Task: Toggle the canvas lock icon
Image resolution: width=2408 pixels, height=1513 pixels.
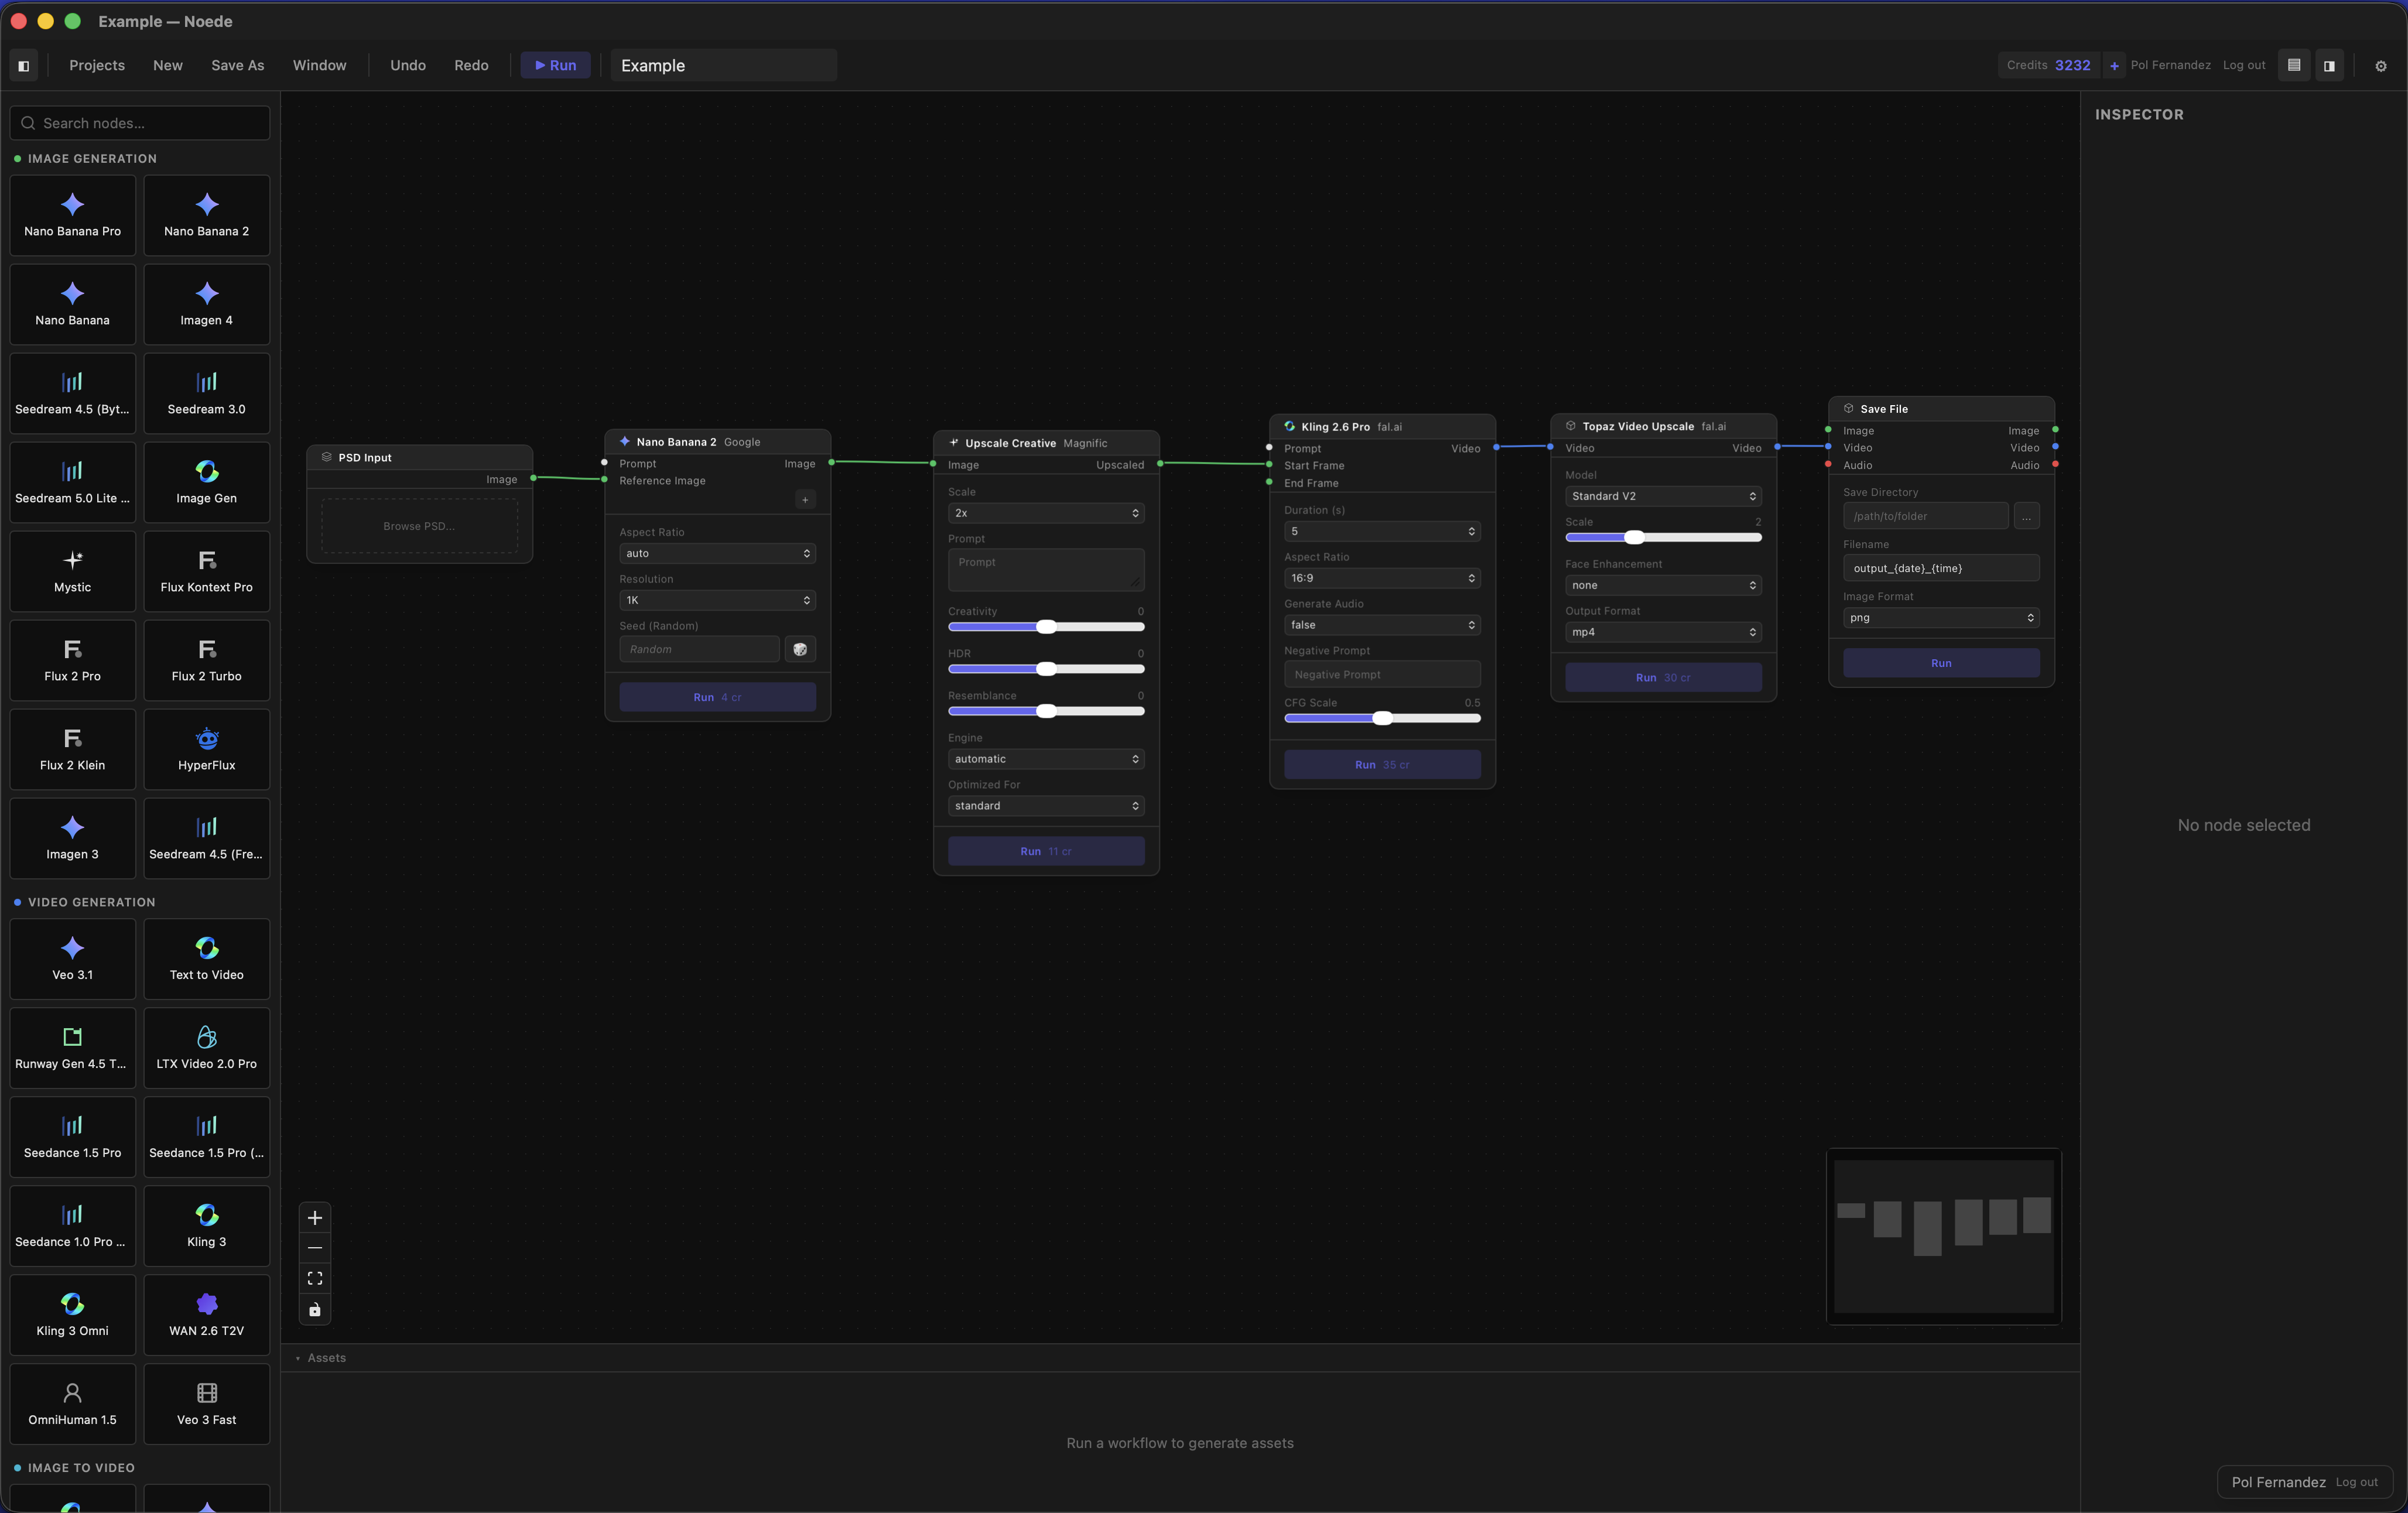Action: pos(315,1311)
